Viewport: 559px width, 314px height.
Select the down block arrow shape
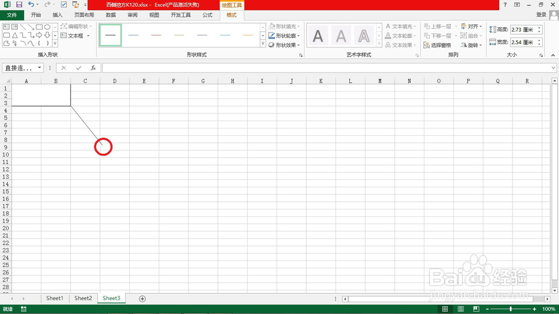coord(47,35)
